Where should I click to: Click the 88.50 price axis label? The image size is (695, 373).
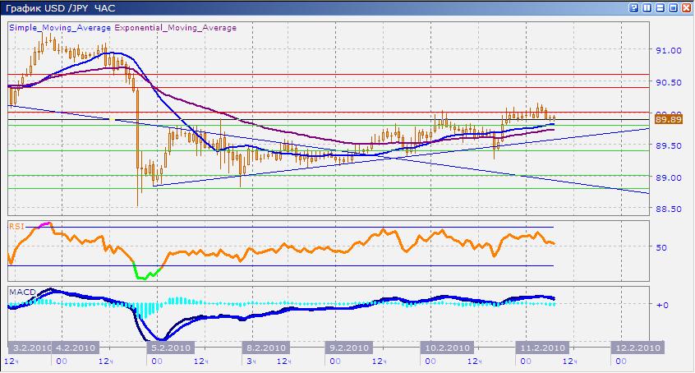click(x=669, y=209)
